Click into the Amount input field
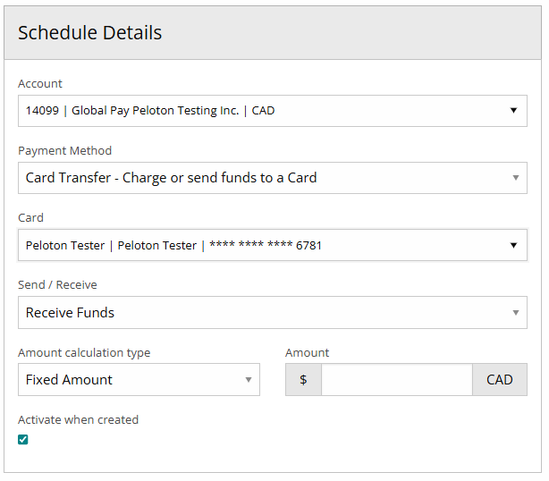 pos(396,380)
